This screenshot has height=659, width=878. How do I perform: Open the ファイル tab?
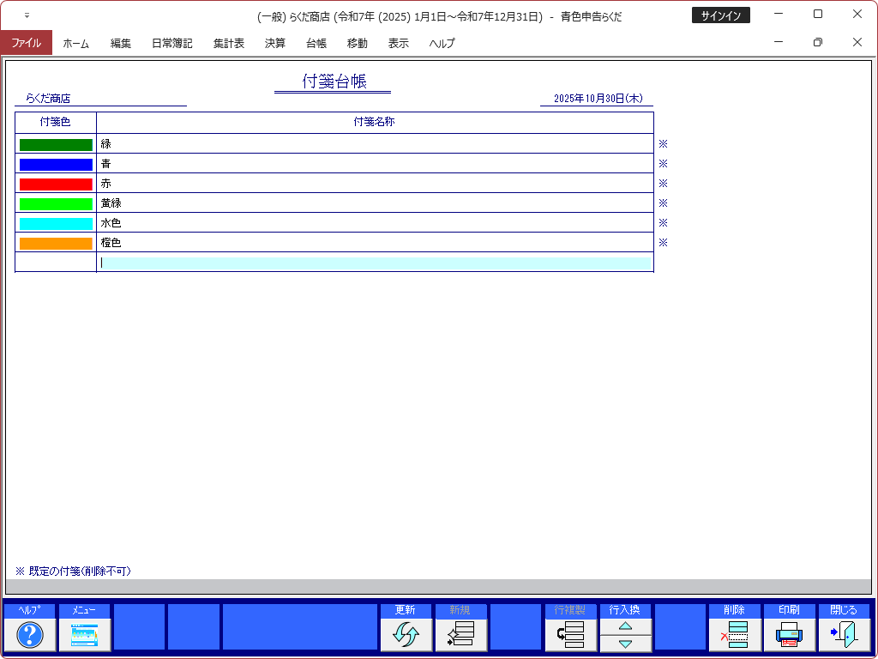pyautogui.click(x=26, y=43)
